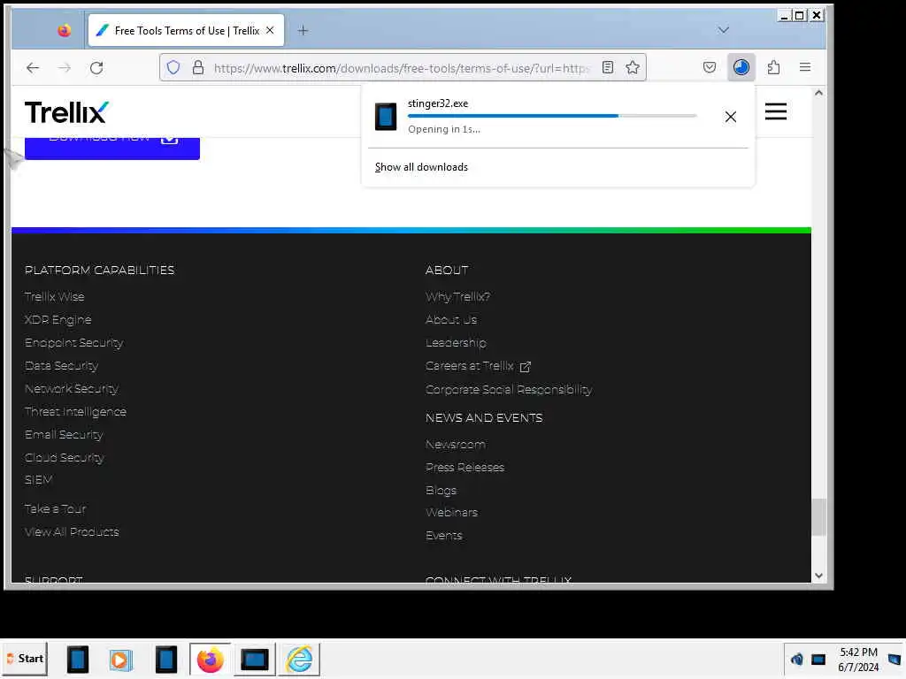Visit the Newsroom link

[x=456, y=445]
